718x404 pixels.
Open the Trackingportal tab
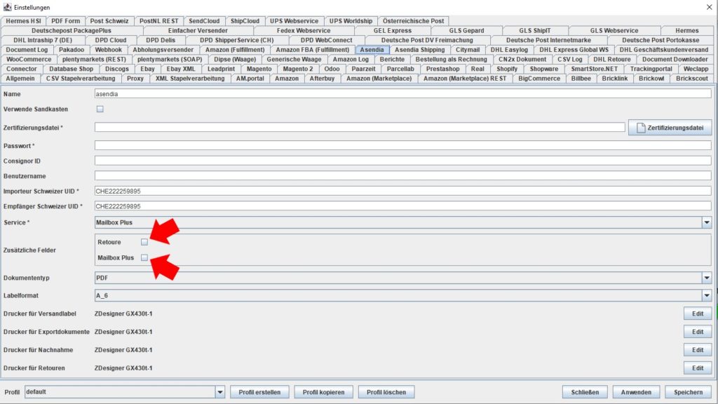[x=651, y=69]
